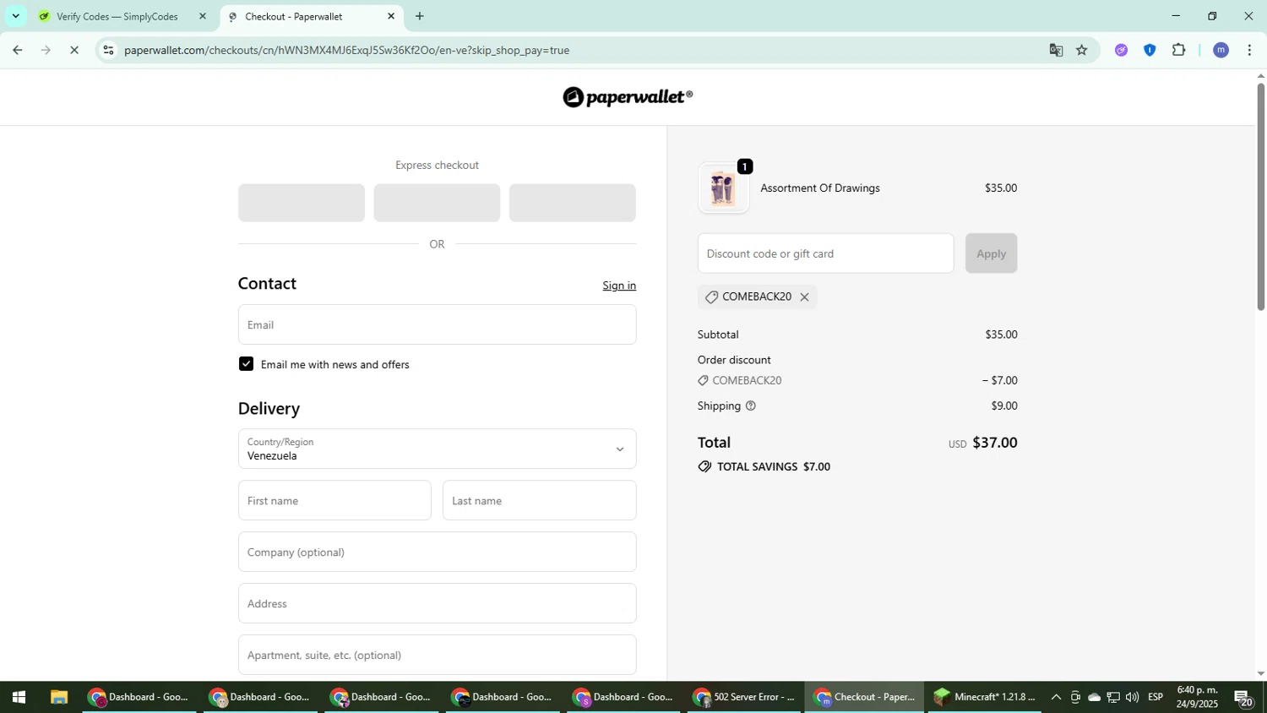Click the first express checkout button placeholder
1267x713 pixels.
tap(302, 203)
